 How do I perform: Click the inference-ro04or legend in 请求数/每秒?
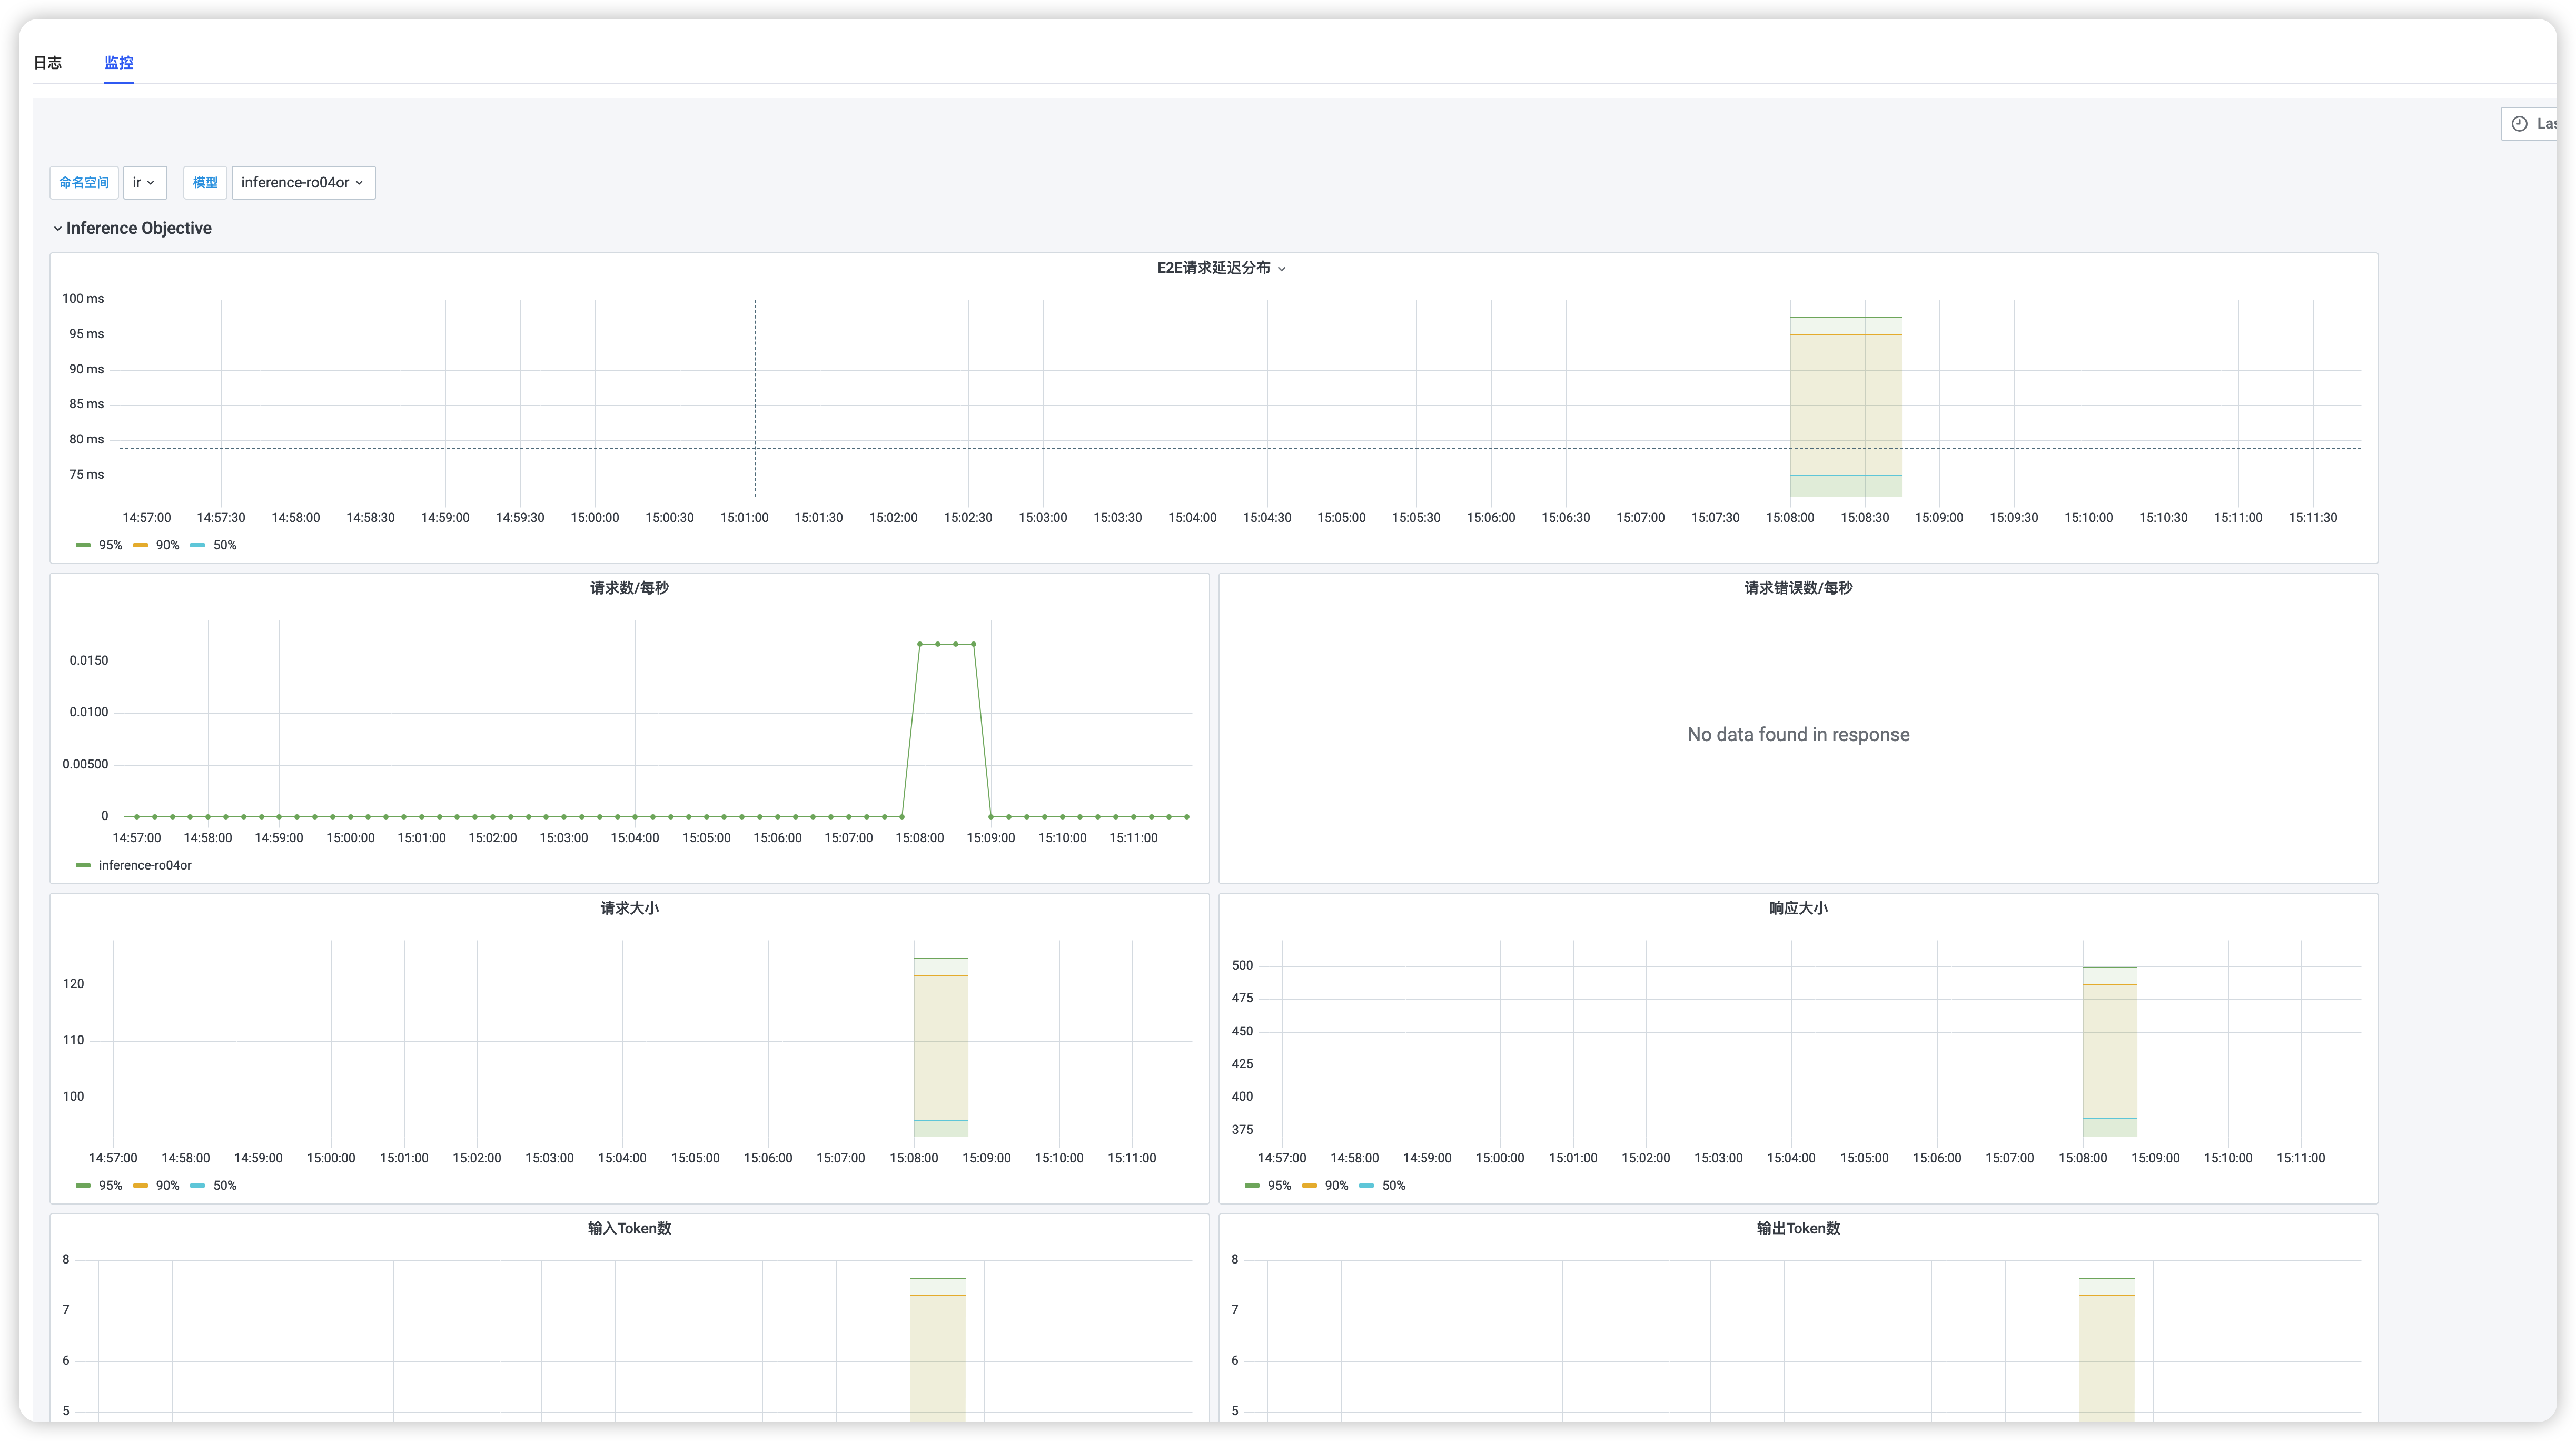click(x=144, y=865)
